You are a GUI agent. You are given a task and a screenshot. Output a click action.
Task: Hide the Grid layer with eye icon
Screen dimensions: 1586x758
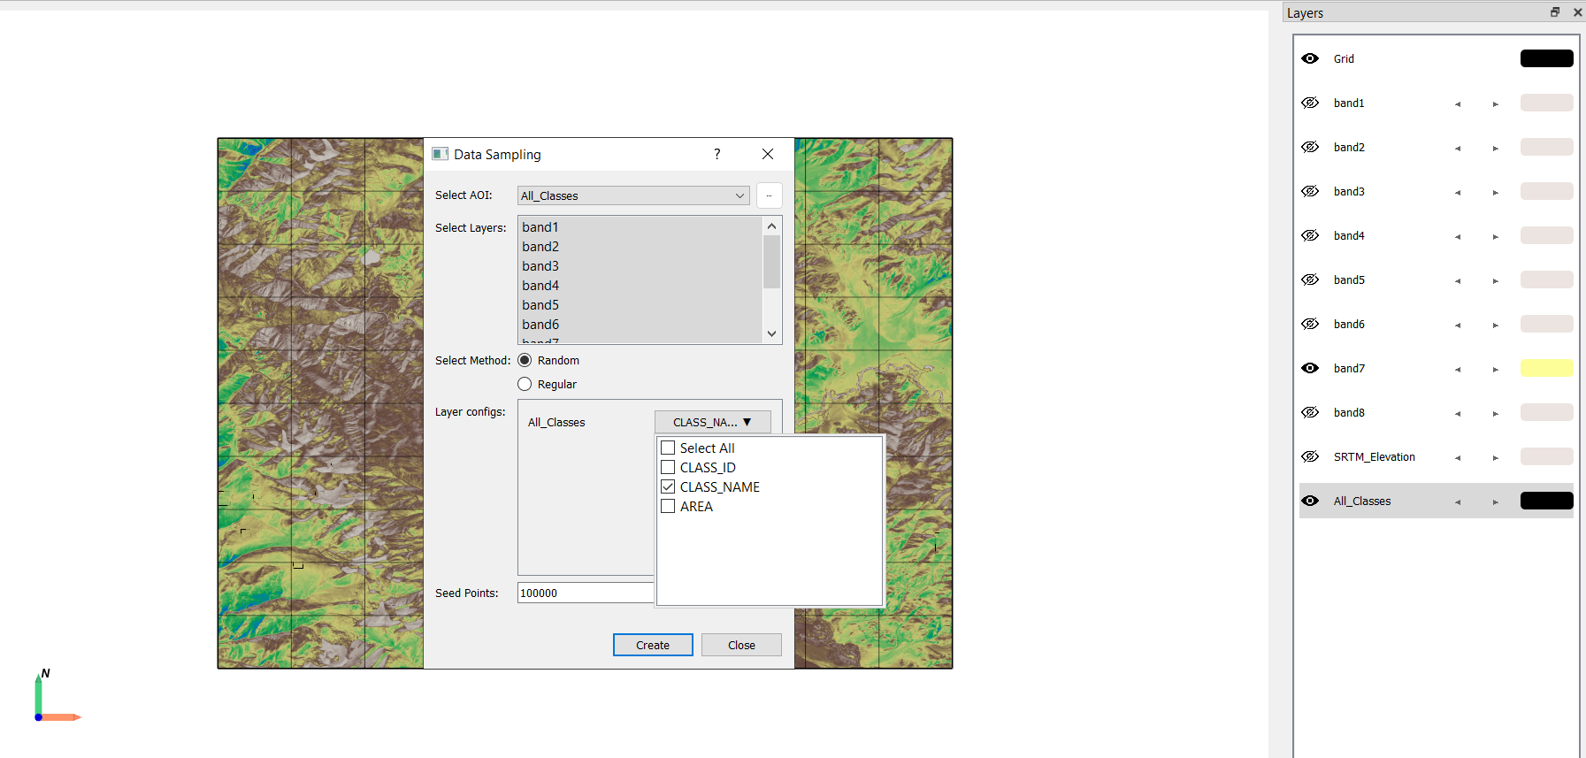(1310, 58)
